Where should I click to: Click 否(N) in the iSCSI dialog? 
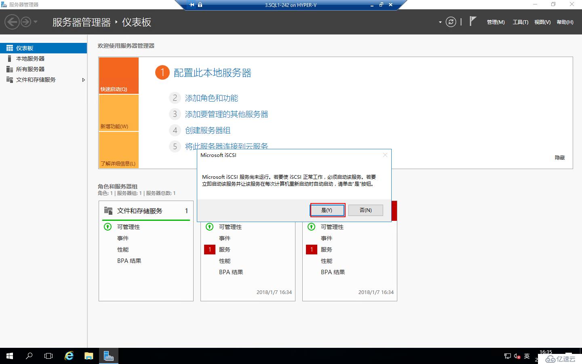[366, 210]
